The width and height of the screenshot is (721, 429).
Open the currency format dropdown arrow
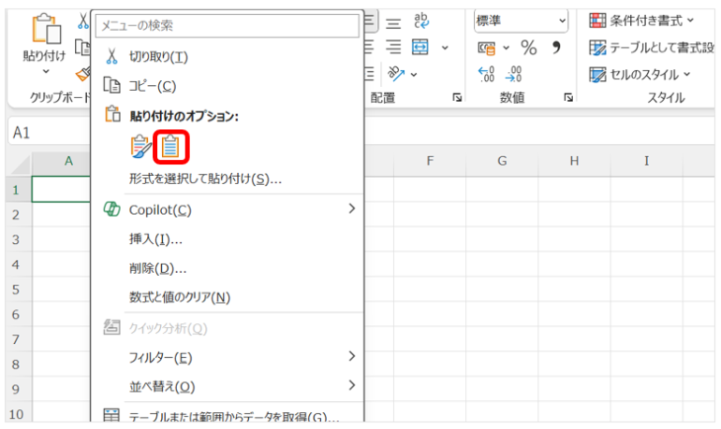(507, 48)
